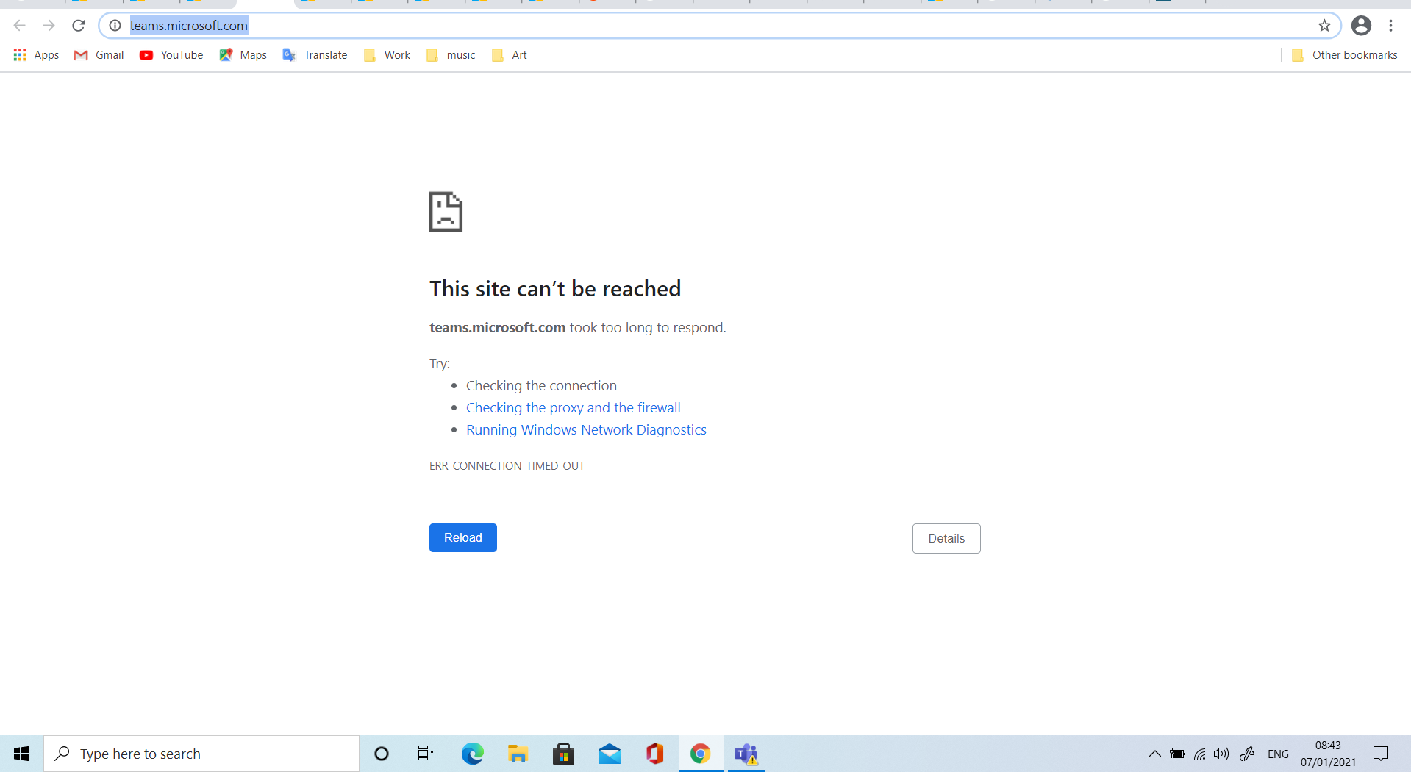Open the Translate bookmark
The width and height of the screenshot is (1411, 772).
[x=315, y=55]
